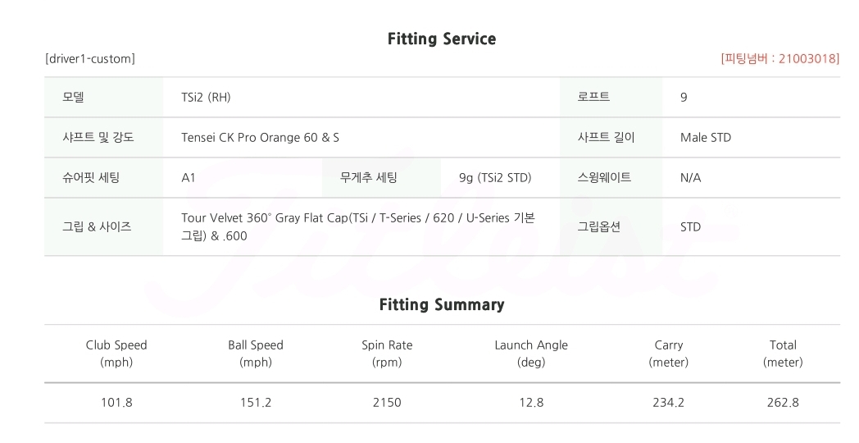This screenshot has width=859, height=443.
Task: Select the Launch Angle value 12.8
Action: tap(531, 402)
